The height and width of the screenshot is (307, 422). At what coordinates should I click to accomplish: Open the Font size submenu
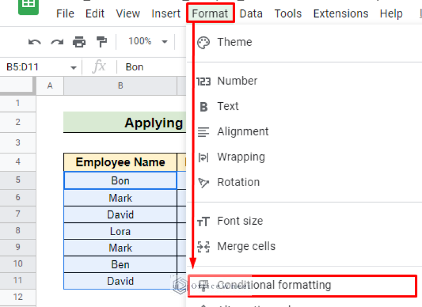click(240, 221)
